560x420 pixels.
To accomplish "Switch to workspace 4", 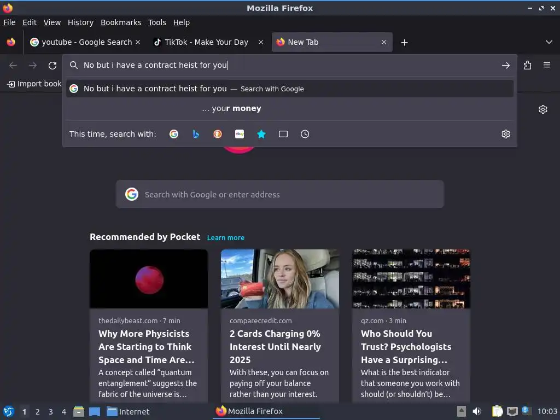I will pos(64,412).
